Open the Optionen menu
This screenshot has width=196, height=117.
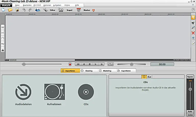coord(47,5)
